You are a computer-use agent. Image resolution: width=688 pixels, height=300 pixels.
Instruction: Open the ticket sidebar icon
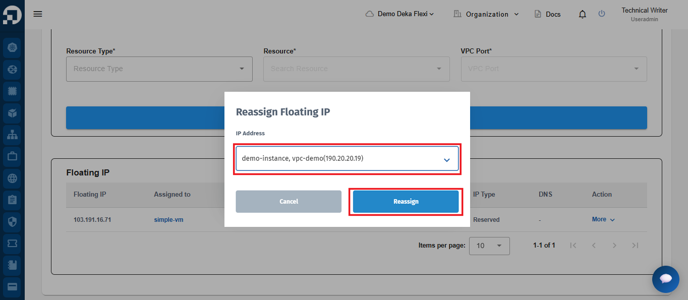coord(13,243)
